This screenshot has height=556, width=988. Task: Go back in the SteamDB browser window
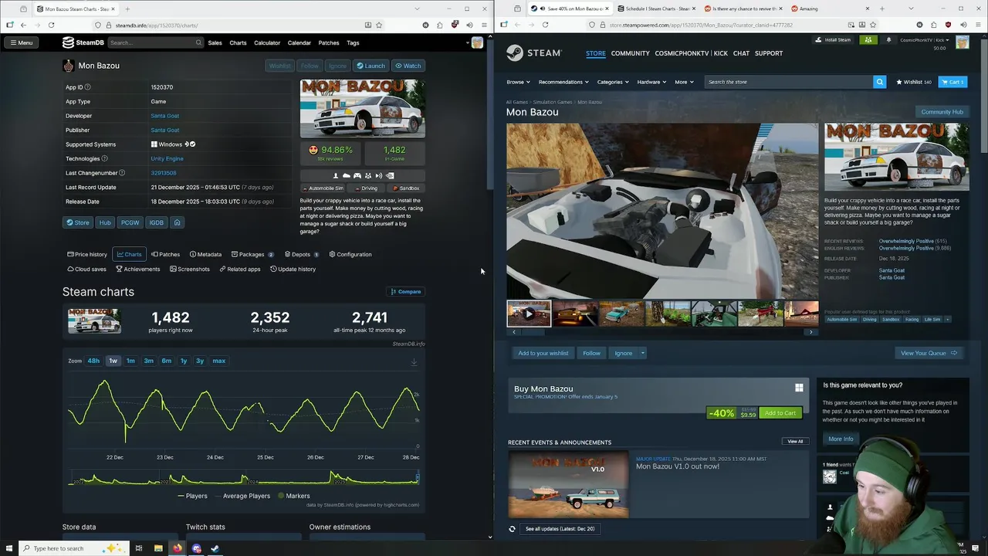click(x=23, y=25)
